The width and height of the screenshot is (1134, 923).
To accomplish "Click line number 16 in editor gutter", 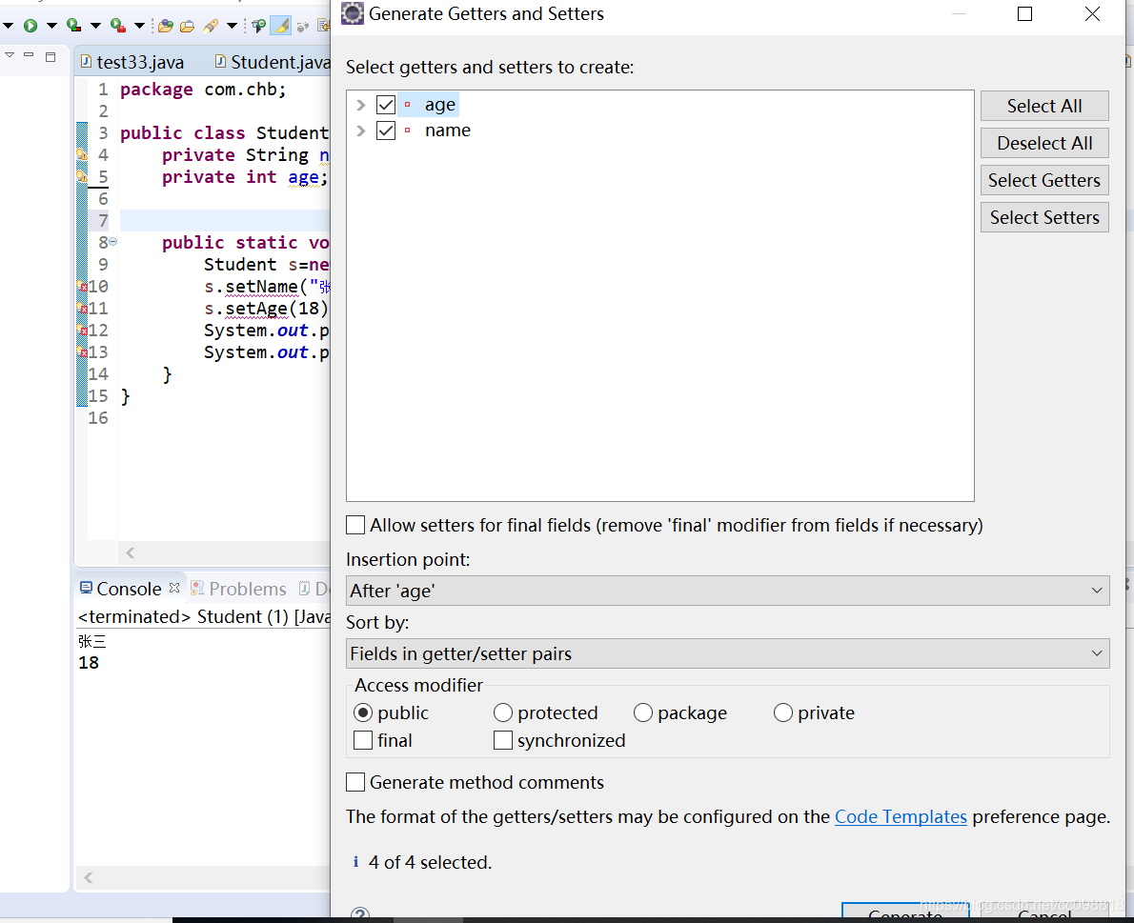I will click(97, 418).
